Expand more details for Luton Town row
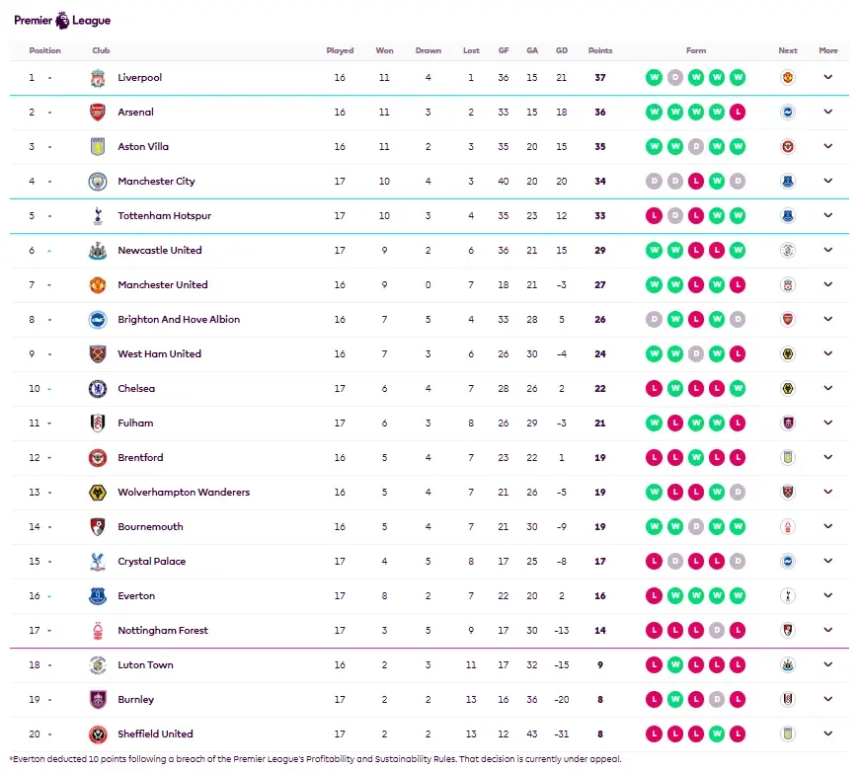859x771 pixels. pyautogui.click(x=828, y=664)
